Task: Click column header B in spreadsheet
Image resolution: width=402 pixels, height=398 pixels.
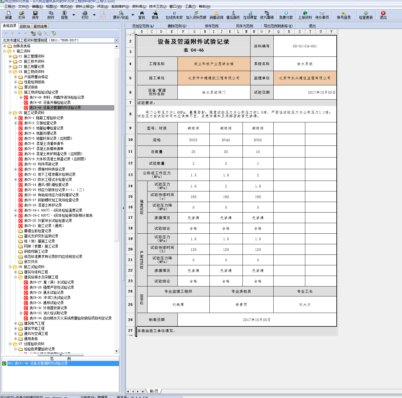Action: [142, 32]
